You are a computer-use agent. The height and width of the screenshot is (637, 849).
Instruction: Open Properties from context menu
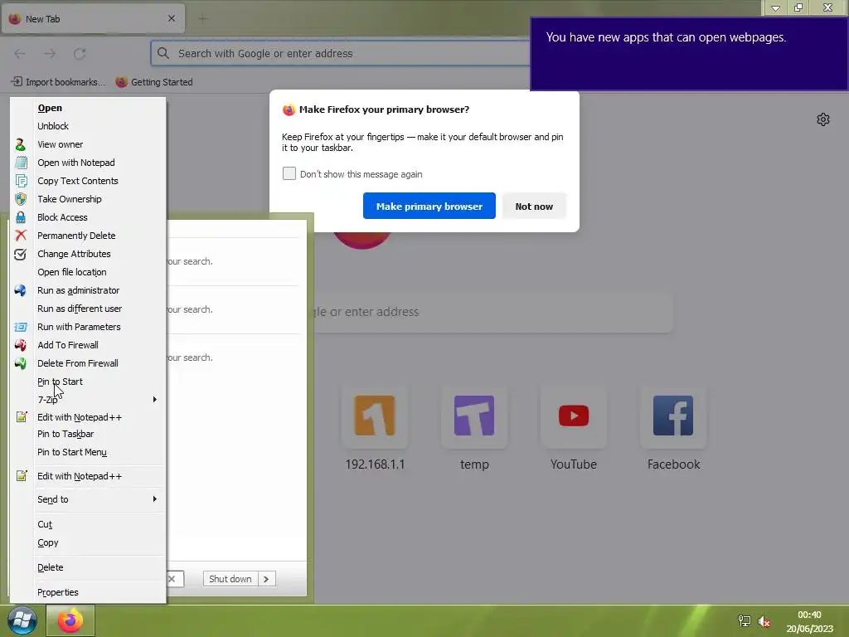58,592
